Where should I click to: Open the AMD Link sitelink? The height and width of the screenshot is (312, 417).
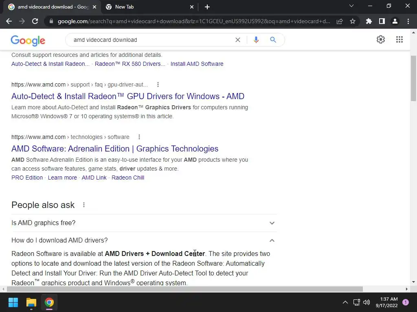tap(94, 178)
